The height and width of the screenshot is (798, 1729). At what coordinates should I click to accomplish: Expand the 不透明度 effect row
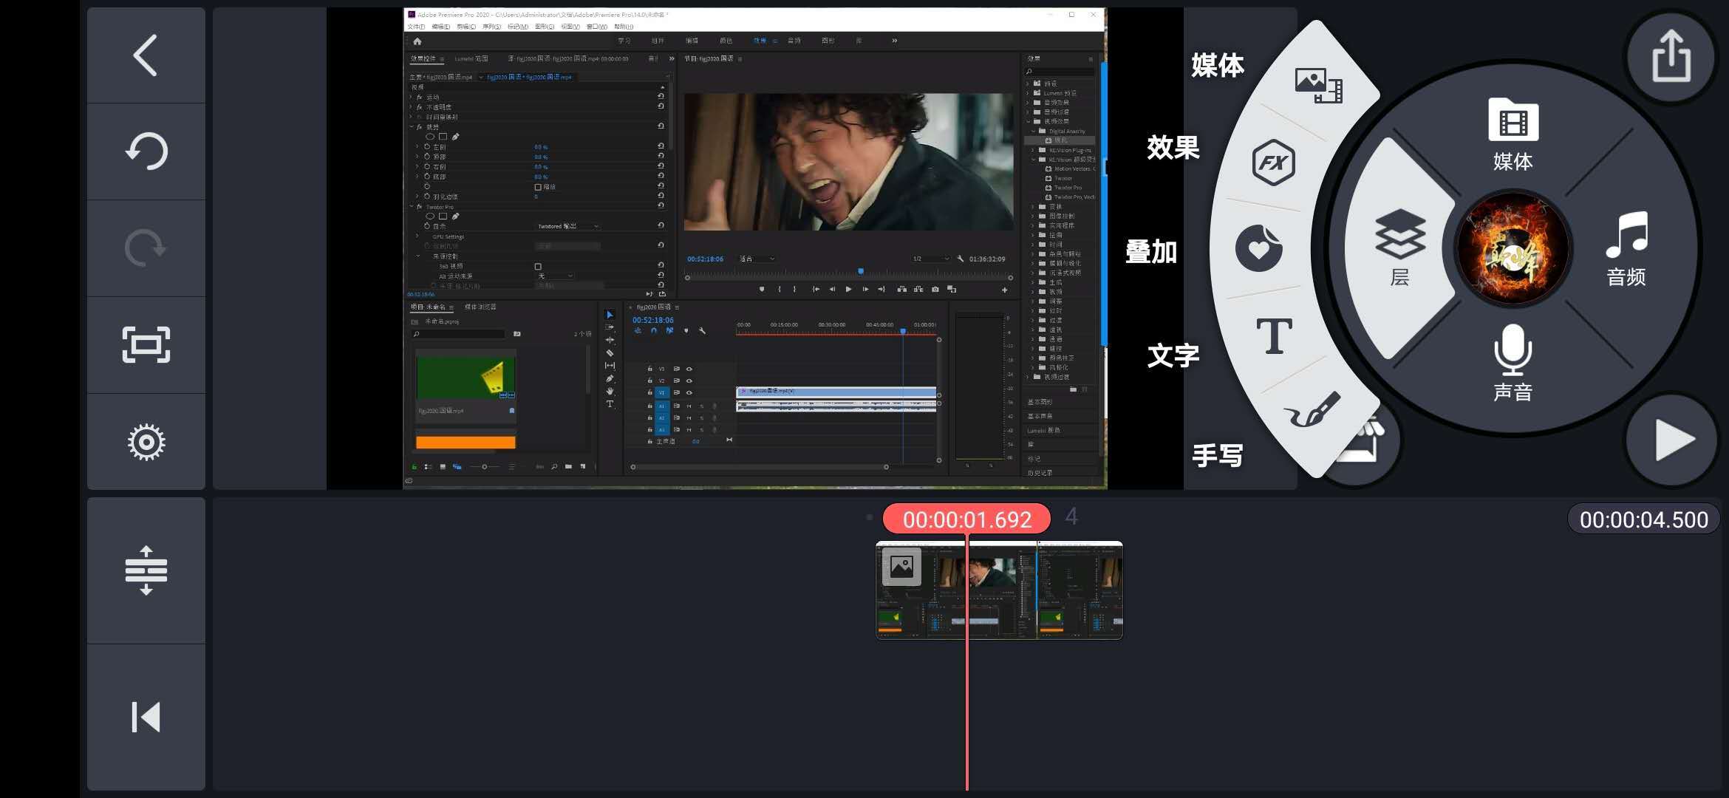(412, 107)
